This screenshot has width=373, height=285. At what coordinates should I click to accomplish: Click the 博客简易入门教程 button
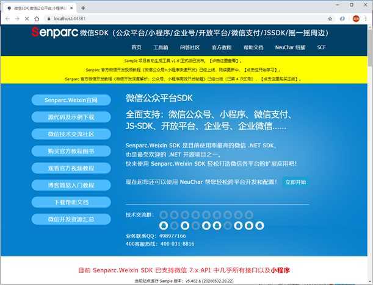71,185
